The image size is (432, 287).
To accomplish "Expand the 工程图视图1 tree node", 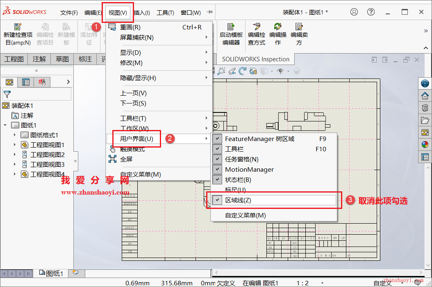I will 15,145.
